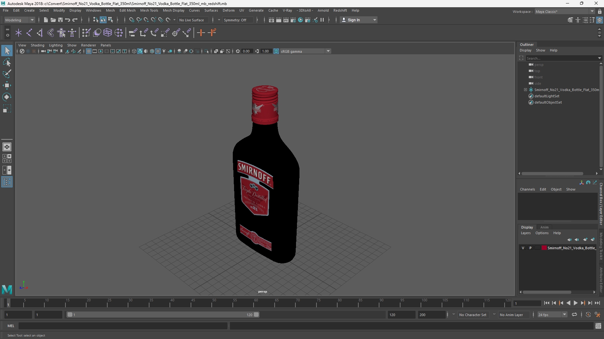Open the Channels menu in Channel Box

[x=527, y=189]
